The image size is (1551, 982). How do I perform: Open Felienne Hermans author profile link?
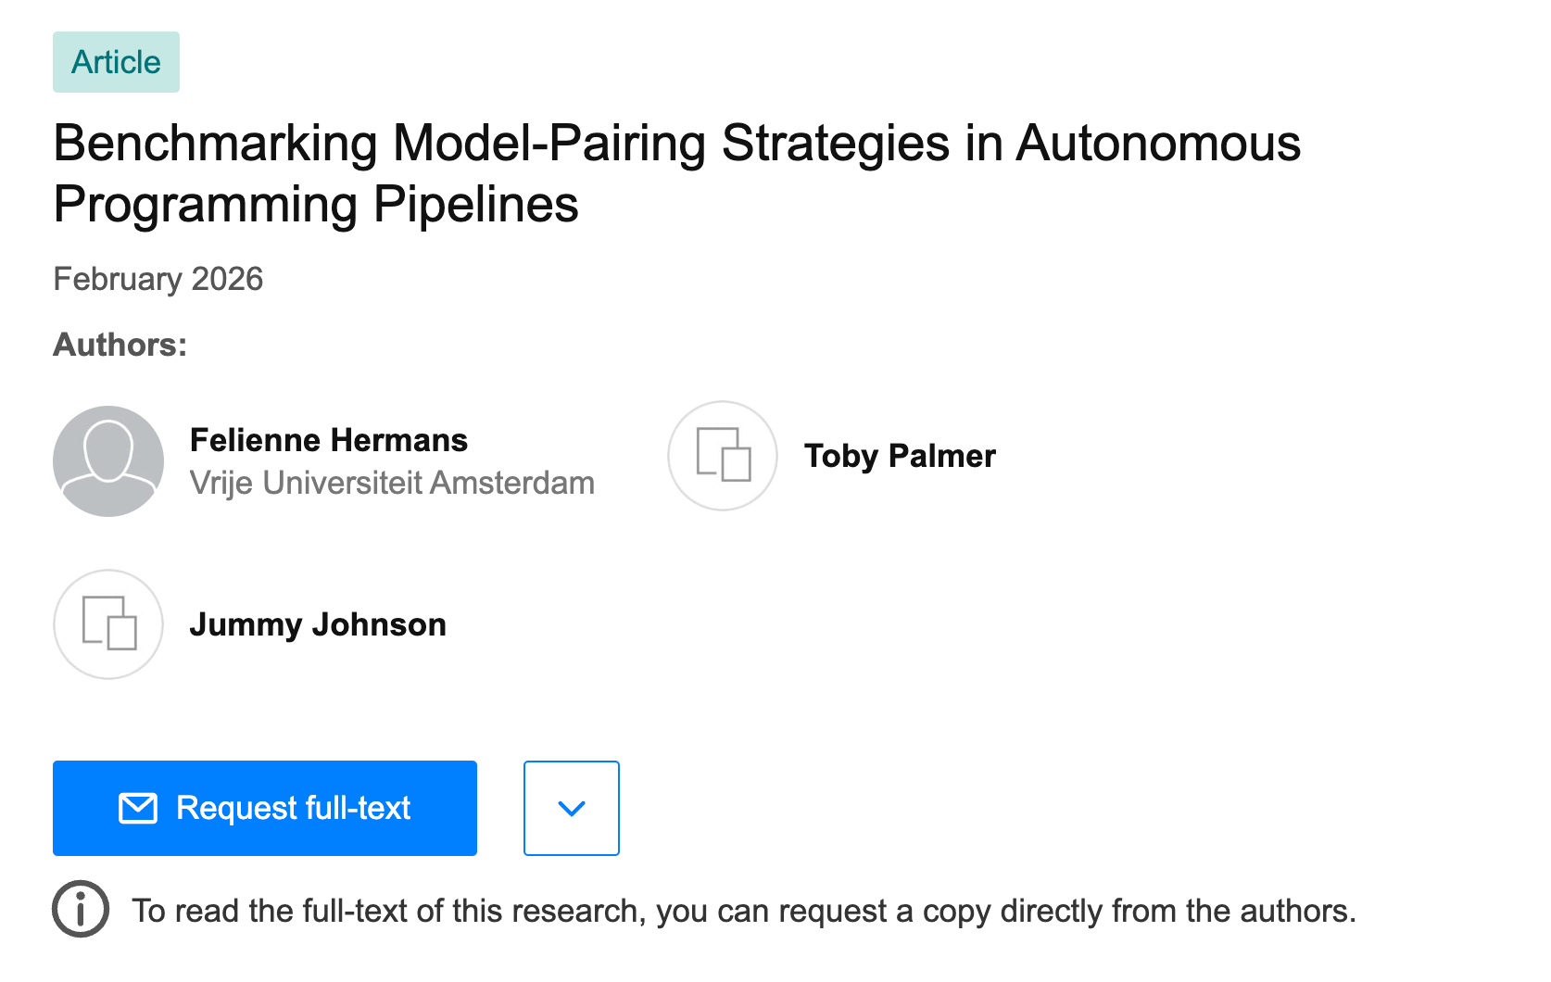coord(328,440)
